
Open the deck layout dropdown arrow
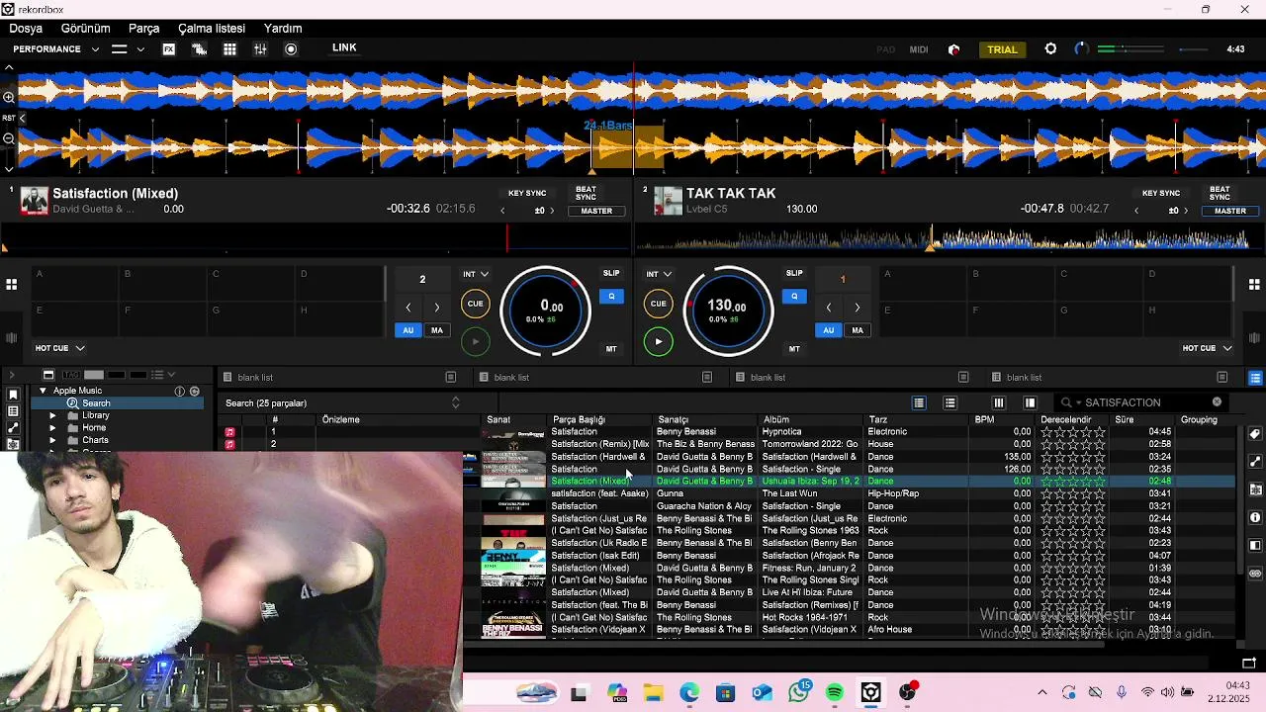tap(140, 49)
